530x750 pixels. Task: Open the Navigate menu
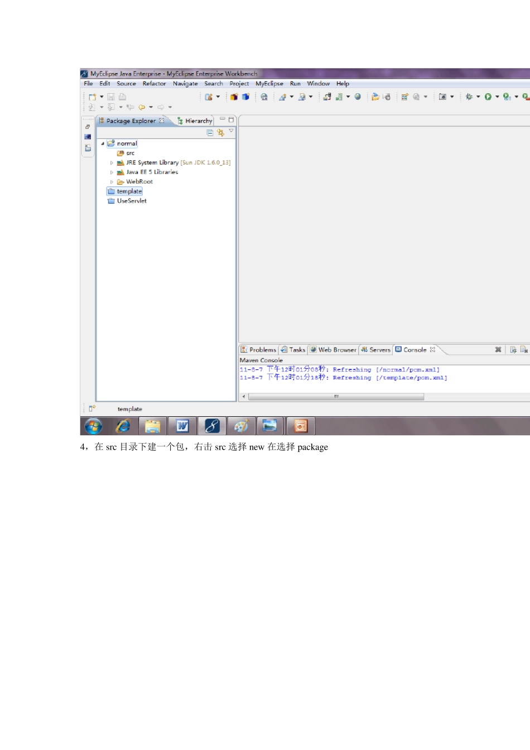tap(185, 84)
